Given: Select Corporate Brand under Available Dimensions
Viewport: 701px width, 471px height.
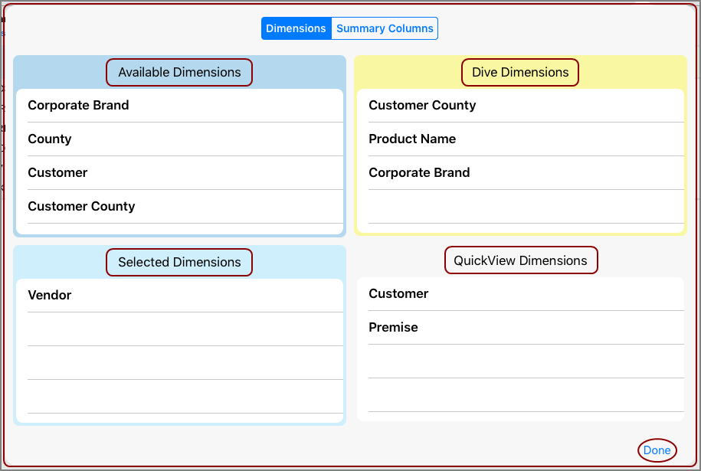Looking at the screenshot, I should click(x=78, y=105).
